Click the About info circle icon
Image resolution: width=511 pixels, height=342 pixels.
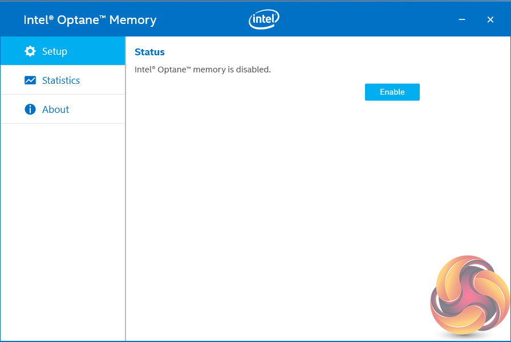click(30, 109)
